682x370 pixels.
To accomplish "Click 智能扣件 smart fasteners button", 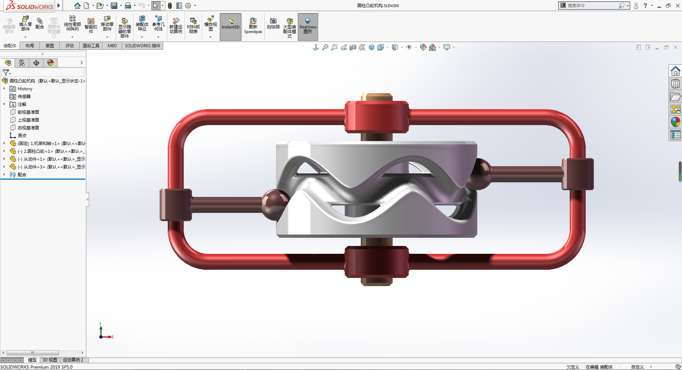I will pyautogui.click(x=91, y=26).
